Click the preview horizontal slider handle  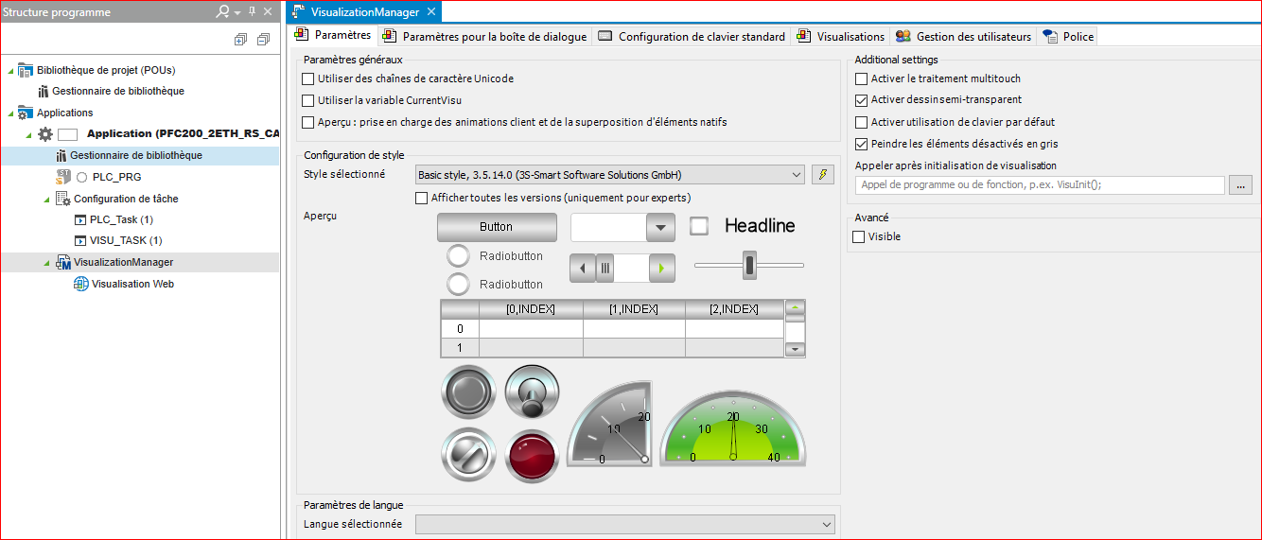point(749,265)
